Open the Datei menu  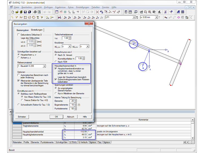point(17,7)
